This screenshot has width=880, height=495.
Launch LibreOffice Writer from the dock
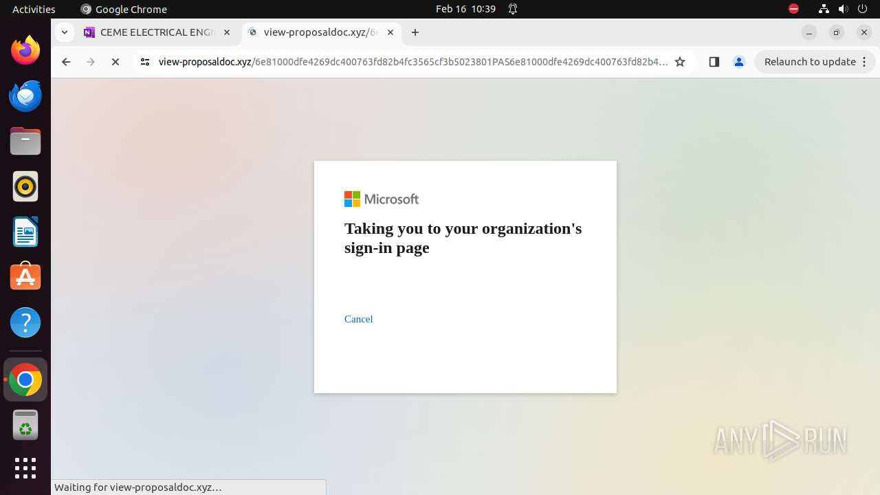[25, 232]
